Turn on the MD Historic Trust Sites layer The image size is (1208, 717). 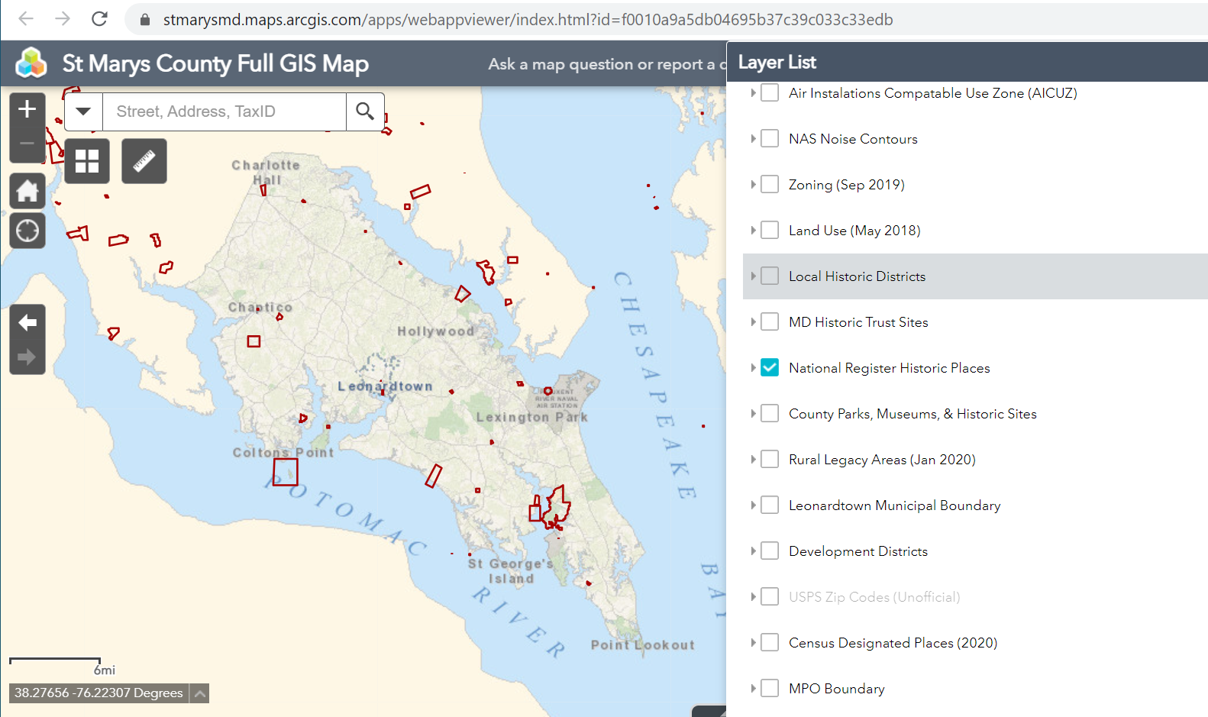[x=770, y=322]
